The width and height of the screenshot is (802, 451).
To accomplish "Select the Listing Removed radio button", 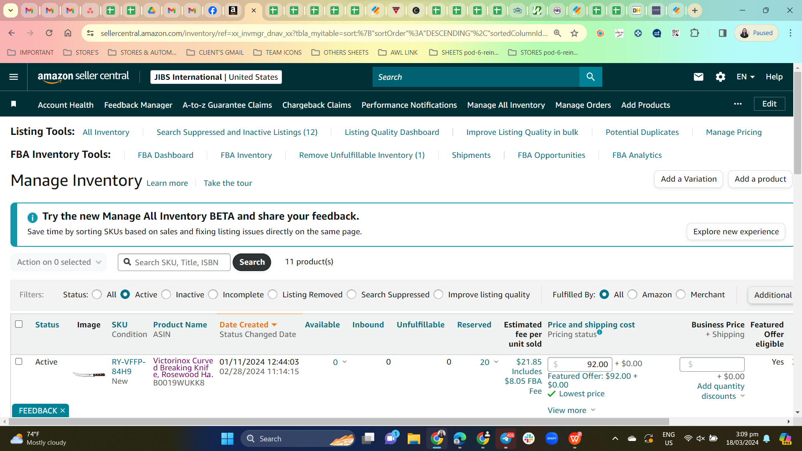I will [x=273, y=294].
